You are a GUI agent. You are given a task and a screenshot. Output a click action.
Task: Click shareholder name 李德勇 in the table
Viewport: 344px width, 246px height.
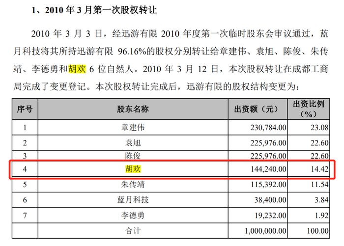pyautogui.click(x=133, y=215)
